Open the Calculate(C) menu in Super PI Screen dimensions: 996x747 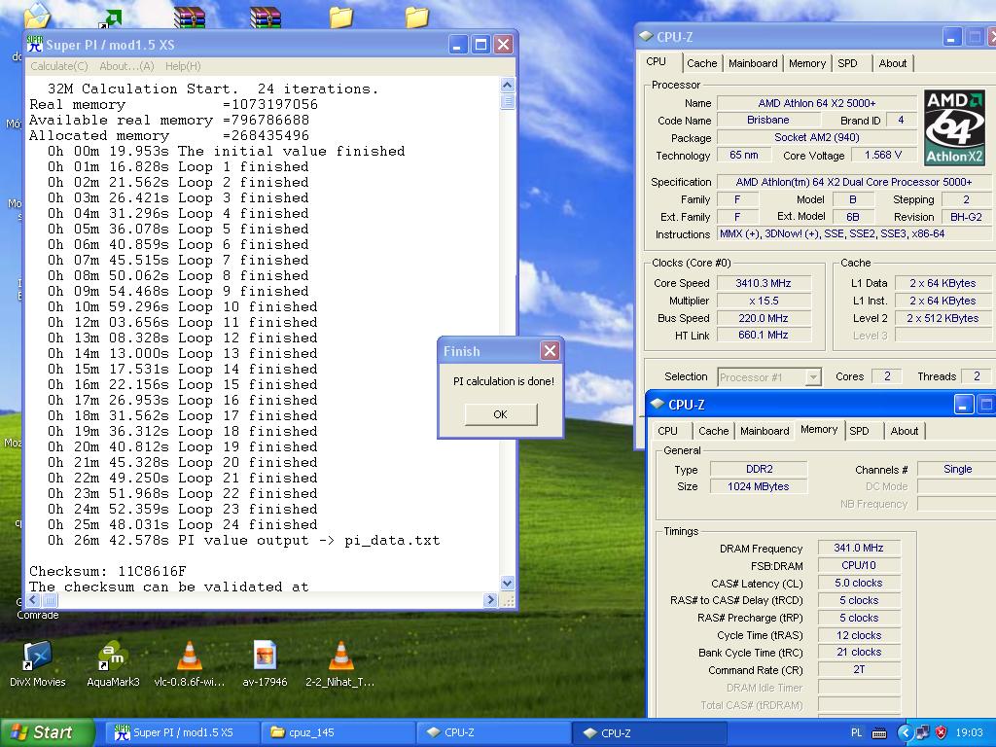59,66
